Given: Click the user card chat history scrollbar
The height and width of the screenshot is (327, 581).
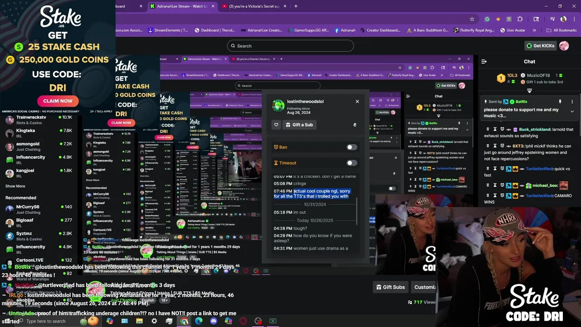Looking at the screenshot, I should coord(358,211).
